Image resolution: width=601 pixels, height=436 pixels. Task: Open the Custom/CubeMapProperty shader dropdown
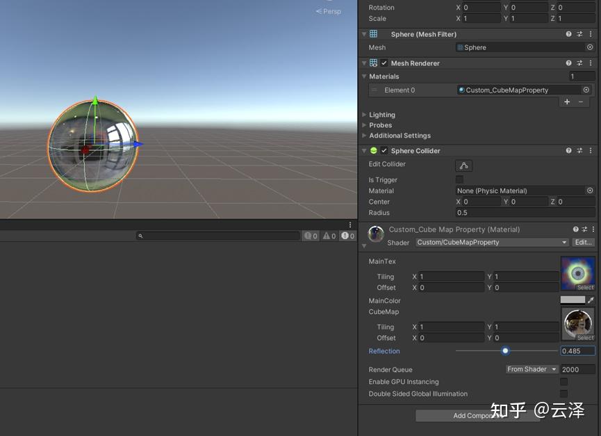(x=491, y=242)
